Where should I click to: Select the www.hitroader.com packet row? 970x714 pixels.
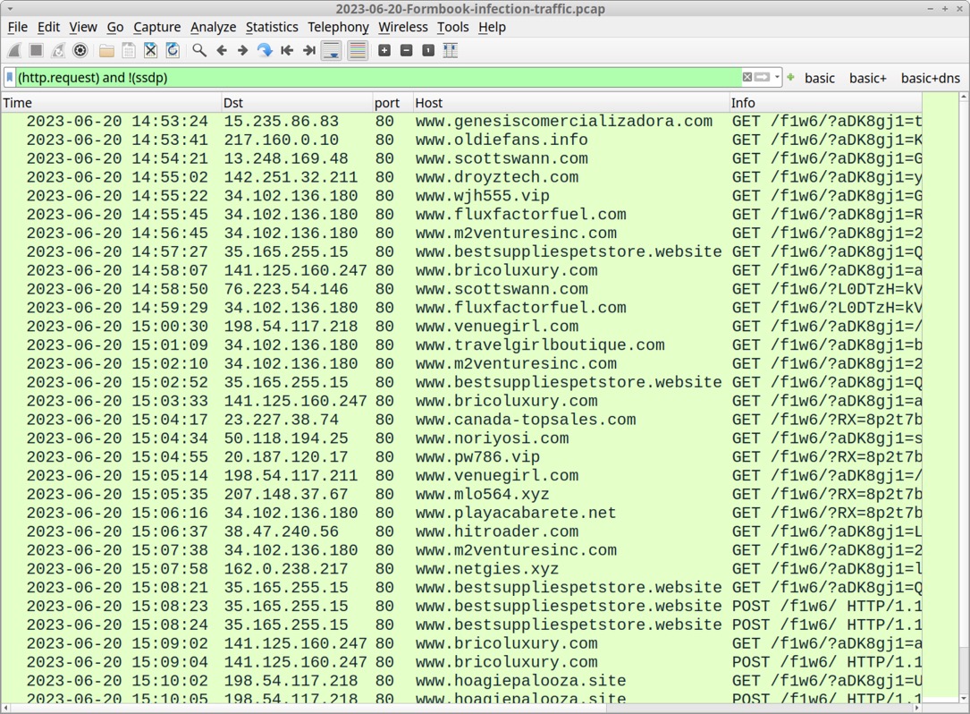461,531
